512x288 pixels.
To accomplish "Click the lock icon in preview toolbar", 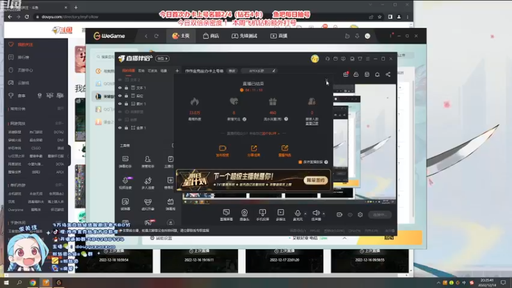I will click(x=356, y=74).
